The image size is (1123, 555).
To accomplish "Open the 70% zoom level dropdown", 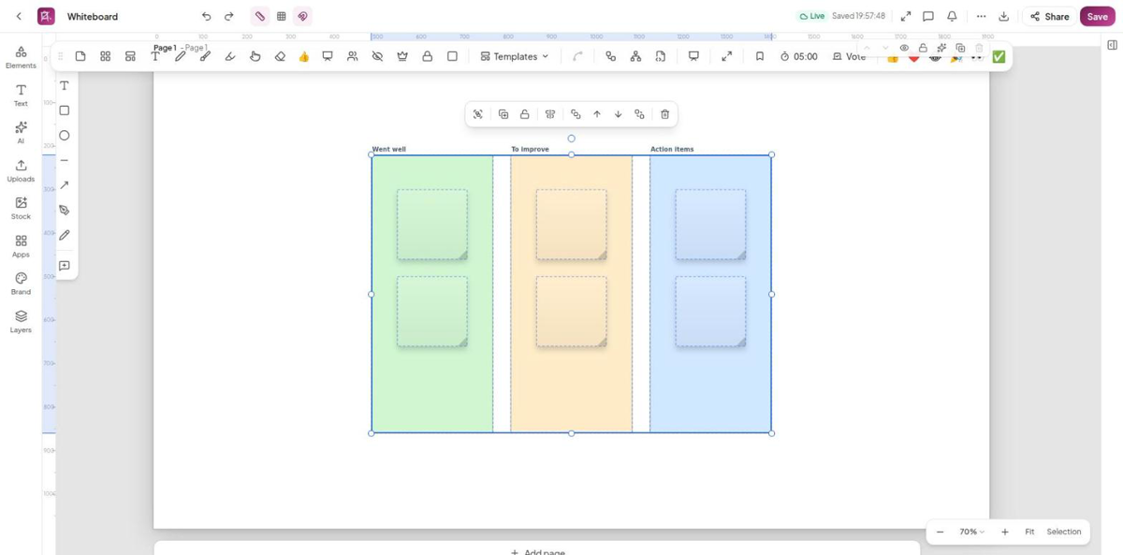I will pos(972,532).
